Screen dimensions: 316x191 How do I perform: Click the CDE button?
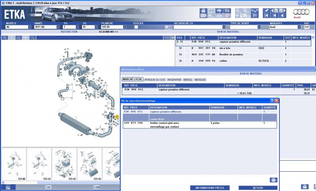tap(48, 187)
